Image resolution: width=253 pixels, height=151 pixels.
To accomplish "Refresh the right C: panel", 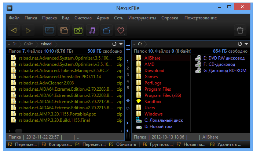I will tap(240, 44).
